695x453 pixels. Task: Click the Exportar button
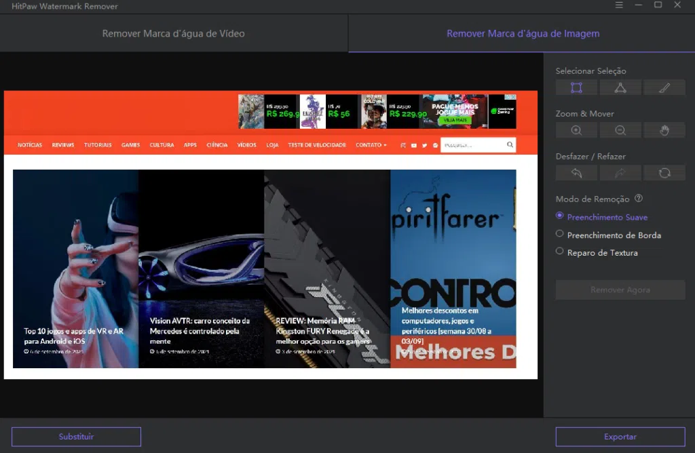point(620,437)
